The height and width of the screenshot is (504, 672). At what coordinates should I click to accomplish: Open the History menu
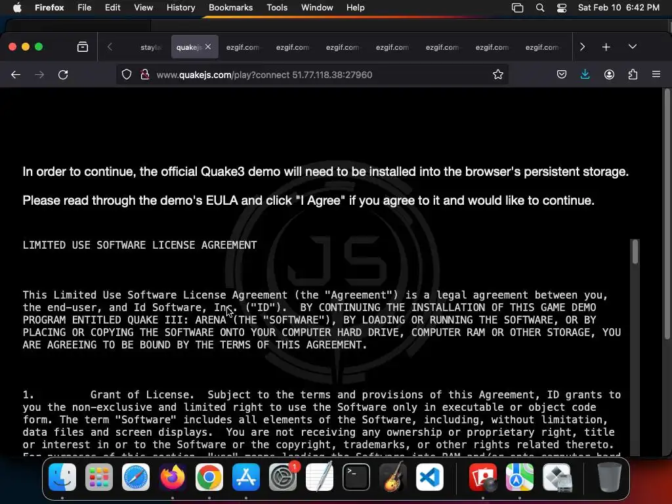[x=180, y=7]
